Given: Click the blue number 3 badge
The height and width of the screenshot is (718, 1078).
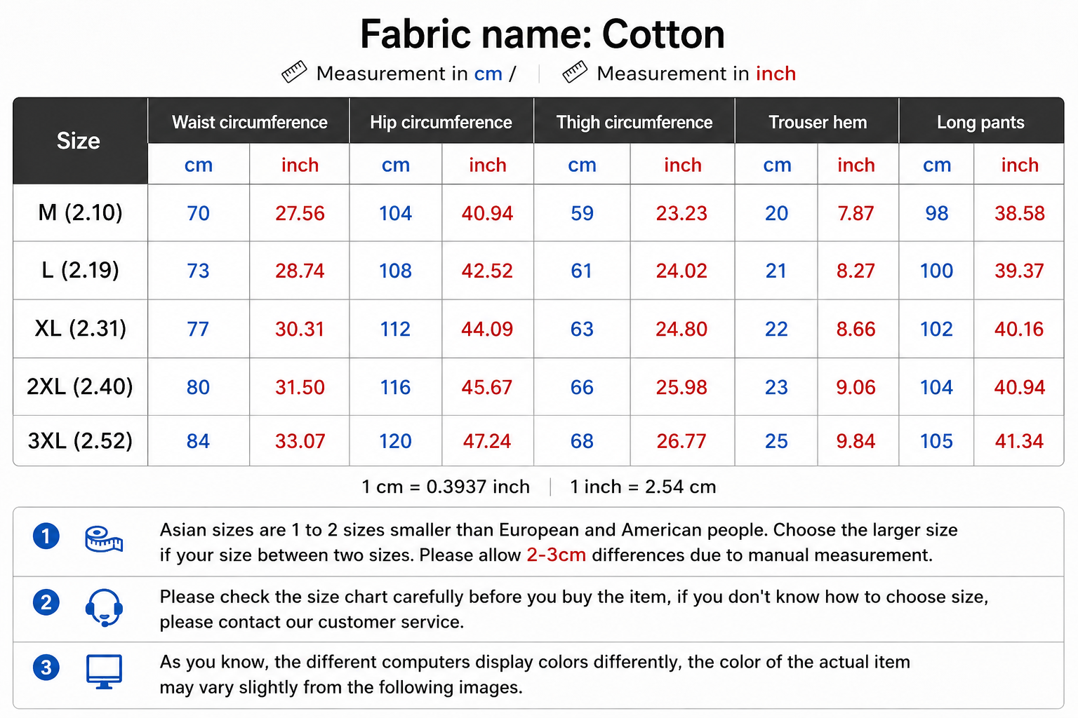Looking at the screenshot, I should click(x=46, y=668).
